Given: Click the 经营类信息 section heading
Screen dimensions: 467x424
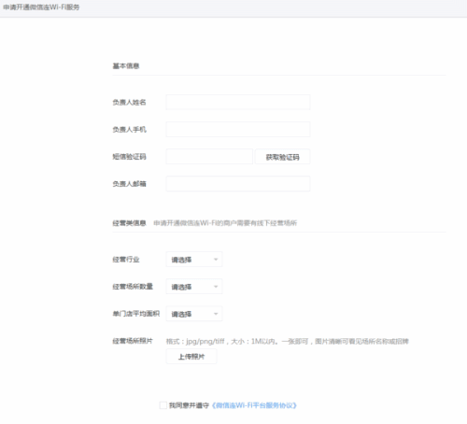Looking at the screenshot, I should click(x=129, y=223).
